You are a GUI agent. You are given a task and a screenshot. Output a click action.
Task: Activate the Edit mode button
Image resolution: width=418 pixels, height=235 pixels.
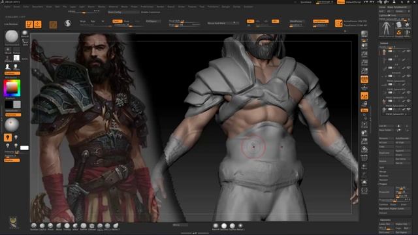click(x=29, y=24)
